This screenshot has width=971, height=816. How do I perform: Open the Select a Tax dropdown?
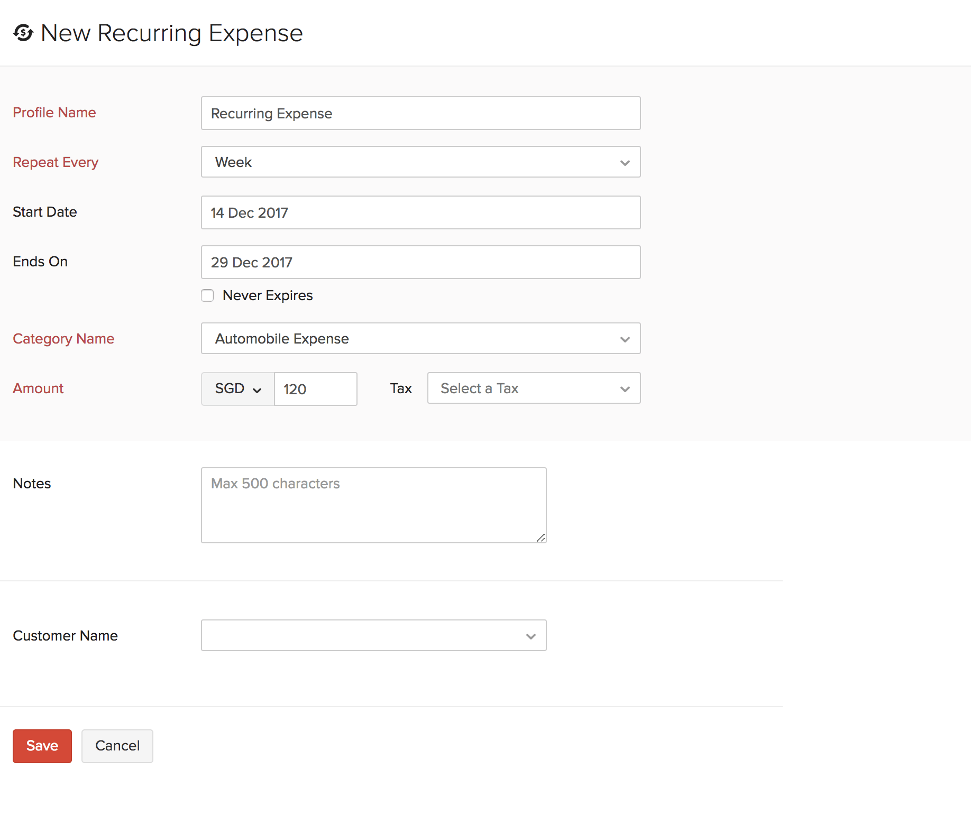point(534,388)
